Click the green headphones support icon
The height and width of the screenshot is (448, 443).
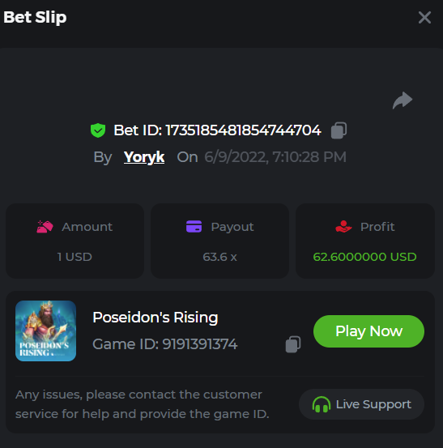(x=322, y=404)
